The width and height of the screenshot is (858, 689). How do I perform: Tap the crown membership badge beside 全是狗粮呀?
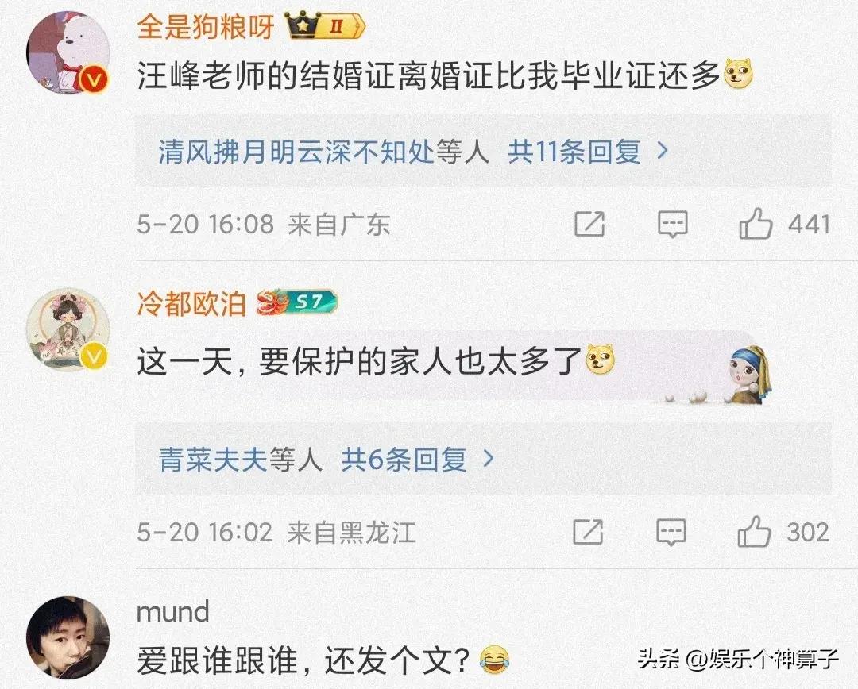point(325,25)
